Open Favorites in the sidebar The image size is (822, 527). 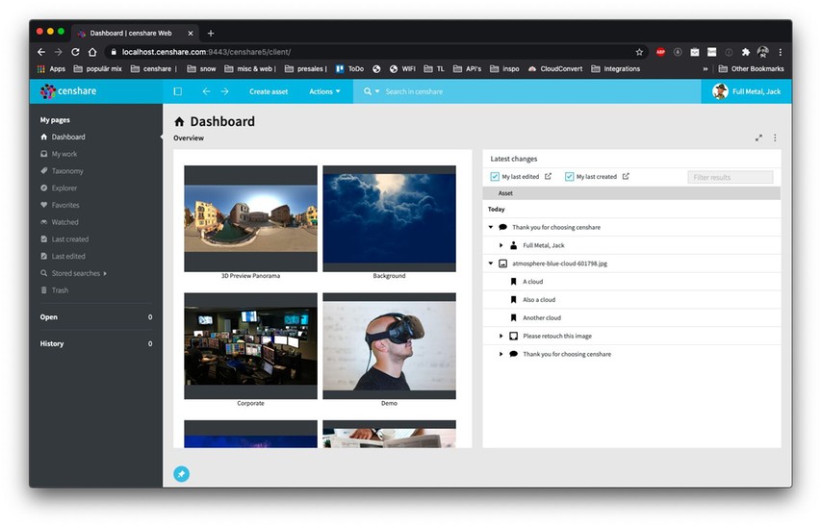(x=65, y=205)
